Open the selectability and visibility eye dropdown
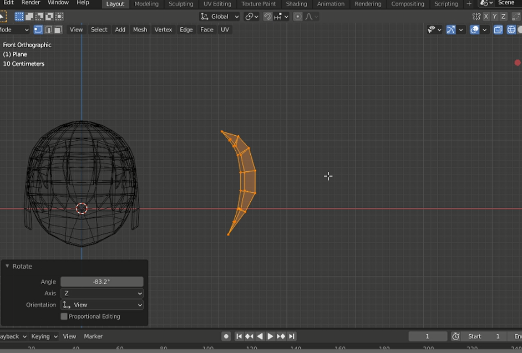 [434, 29]
